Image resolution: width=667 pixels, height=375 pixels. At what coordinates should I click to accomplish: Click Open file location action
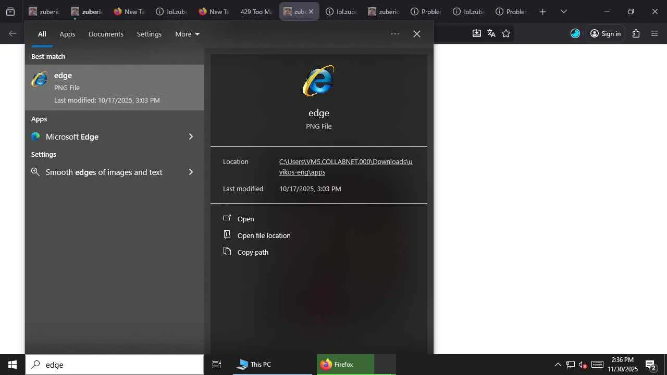point(264,235)
